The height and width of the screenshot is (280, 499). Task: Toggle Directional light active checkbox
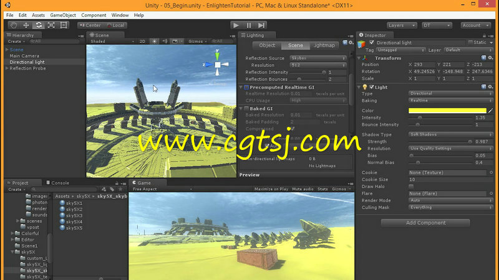click(x=371, y=42)
